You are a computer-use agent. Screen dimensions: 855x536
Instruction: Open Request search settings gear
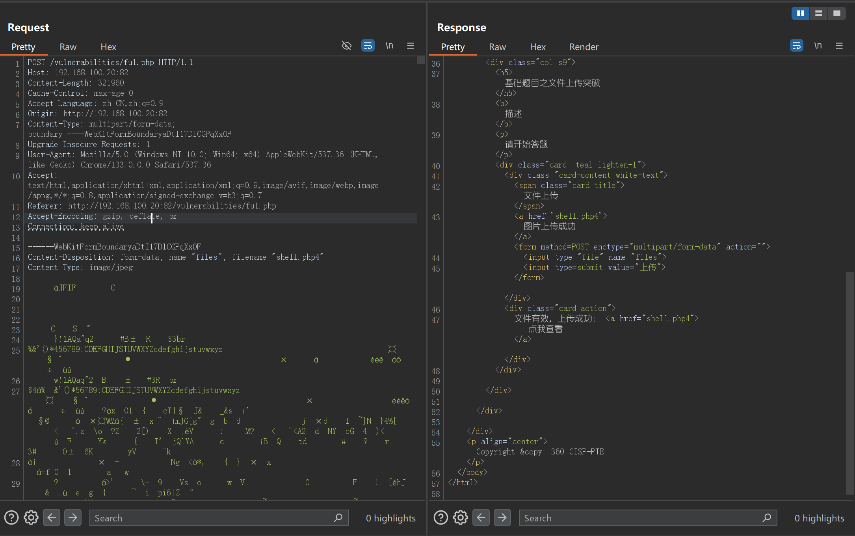(x=31, y=517)
